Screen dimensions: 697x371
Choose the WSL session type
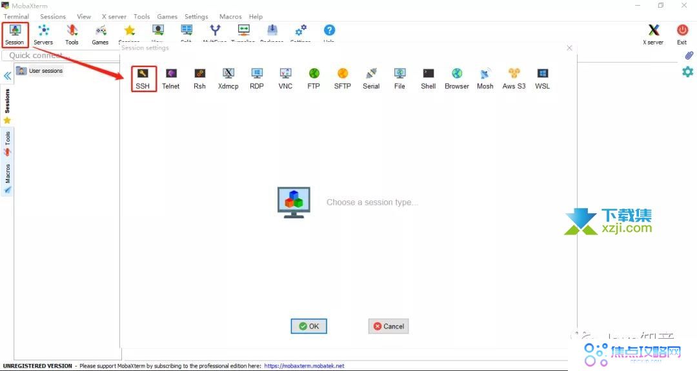(x=542, y=79)
